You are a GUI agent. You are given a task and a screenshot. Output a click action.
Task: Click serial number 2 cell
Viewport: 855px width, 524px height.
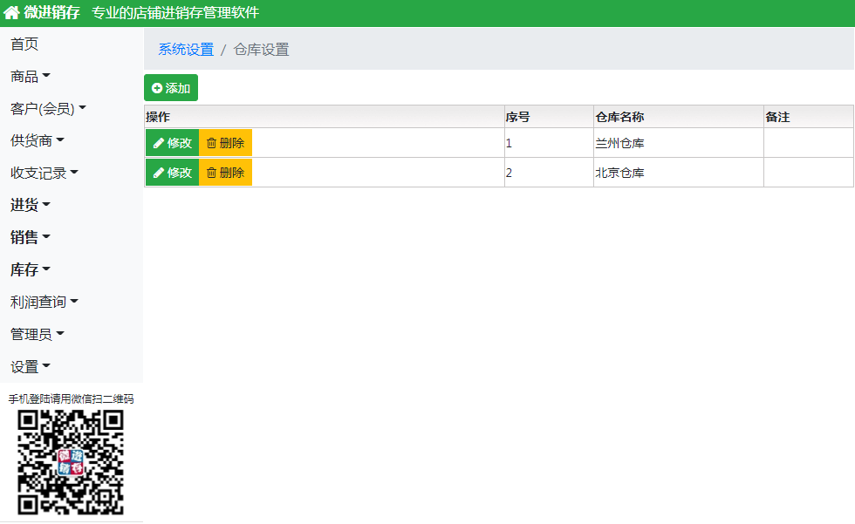pyautogui.click(x=549, y=173)
